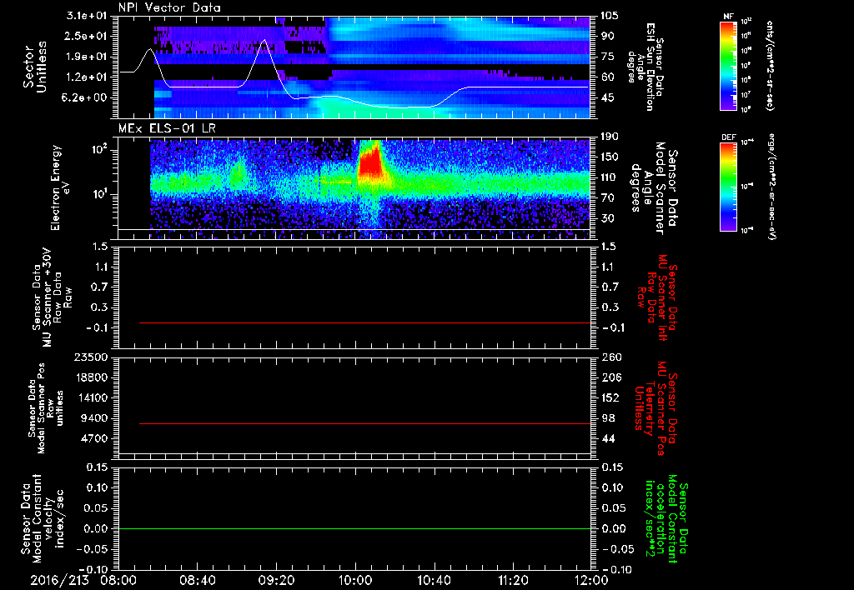This screenshot has height=590, width=854.
Task: Click the DEF color scale bar
Action: [729, 187]
